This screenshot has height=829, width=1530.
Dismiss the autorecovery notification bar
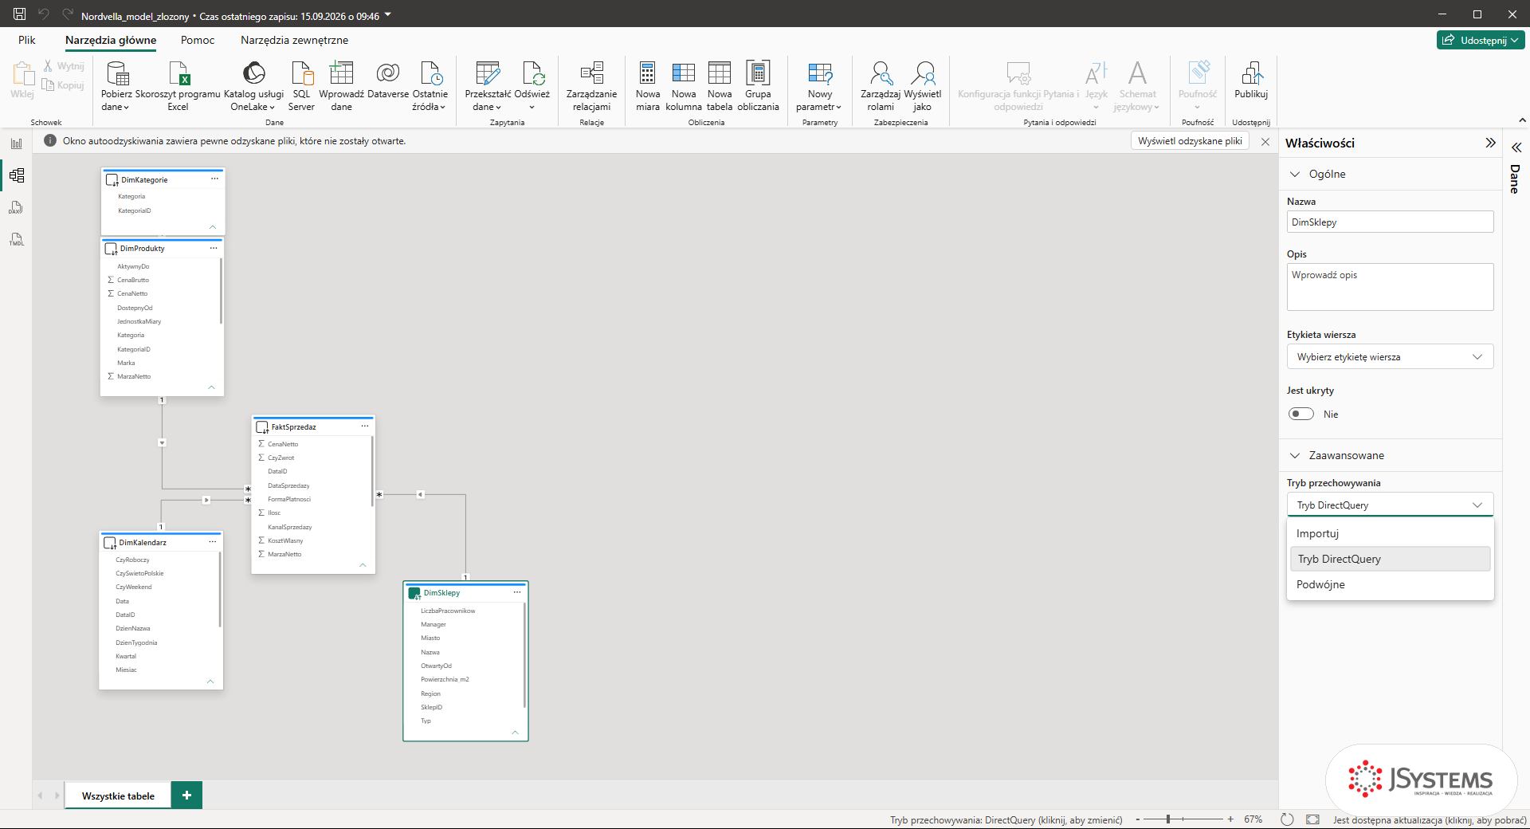click(x=1265, y=141)
